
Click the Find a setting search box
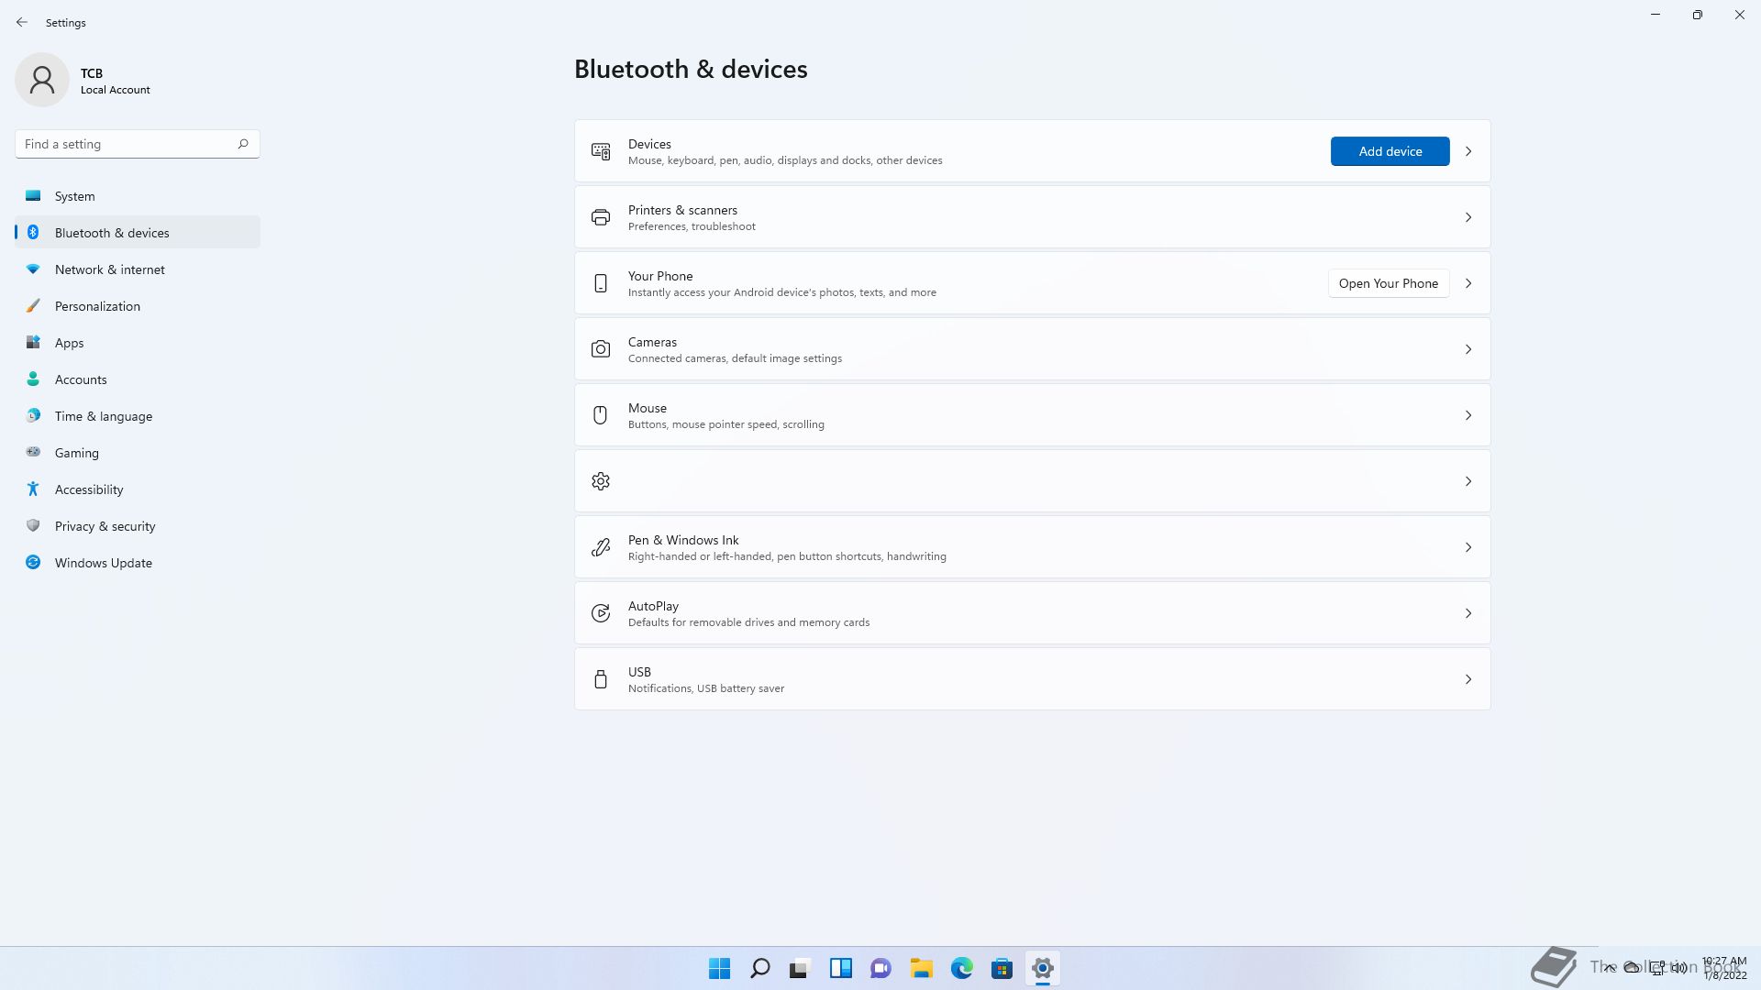(138, 144)
